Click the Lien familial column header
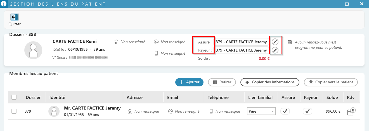Screen dimensions: 369x131 (x=260, y=97)
